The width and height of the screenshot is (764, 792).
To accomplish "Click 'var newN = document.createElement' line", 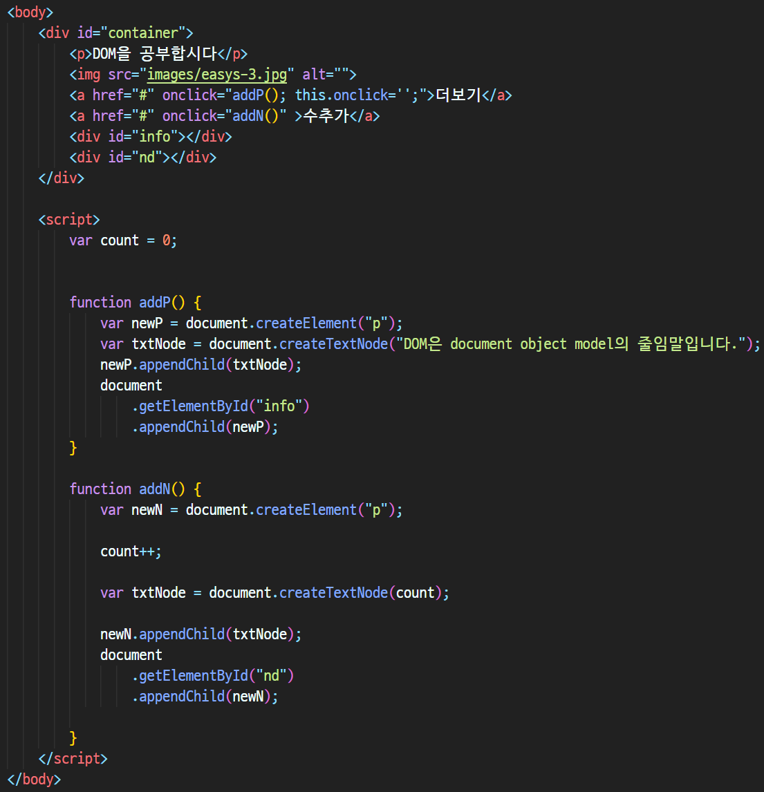I will [x=251, y=509].
